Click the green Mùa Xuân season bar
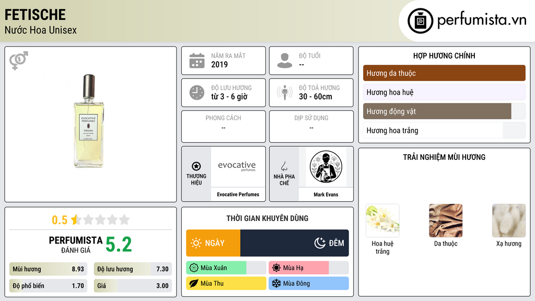This screenshot has width=535, height=301. [226, 268]
